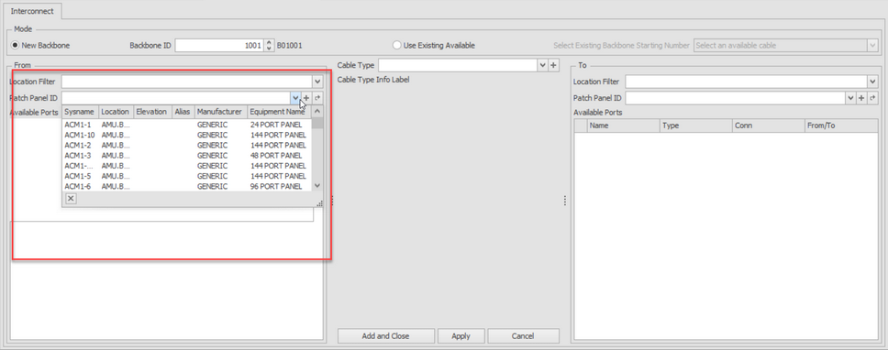
Task: Sort dropdown list by Manufacturer column
Action: [x=221, y=112]
